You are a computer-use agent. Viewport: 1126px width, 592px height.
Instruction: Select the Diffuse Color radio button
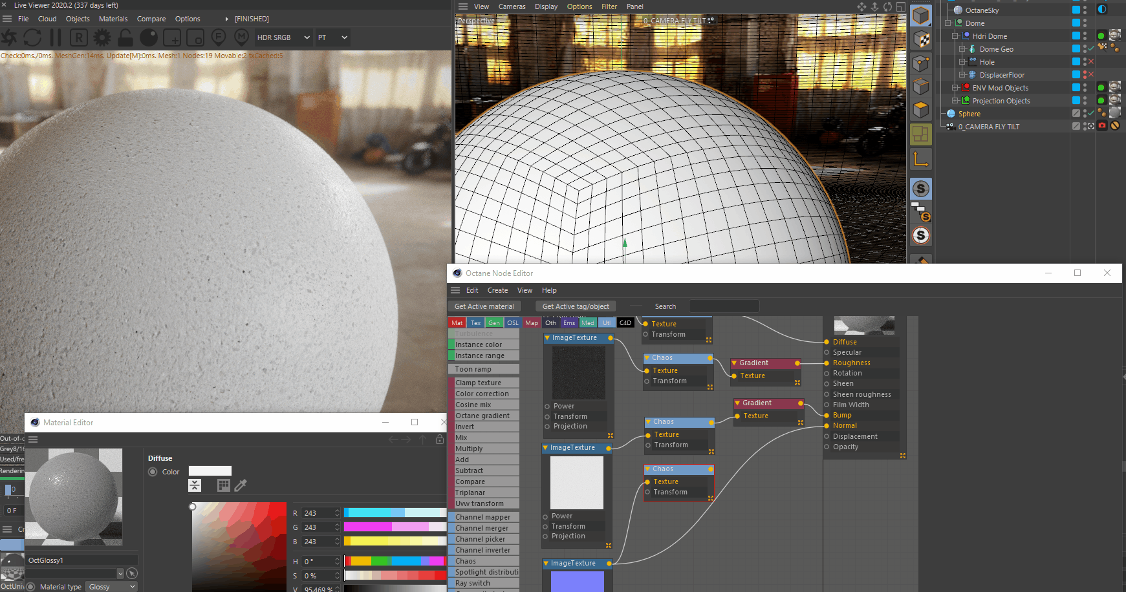153,472
